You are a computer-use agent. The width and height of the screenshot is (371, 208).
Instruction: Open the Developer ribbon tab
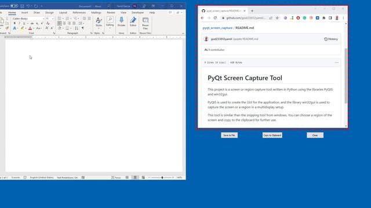point(138,13)
